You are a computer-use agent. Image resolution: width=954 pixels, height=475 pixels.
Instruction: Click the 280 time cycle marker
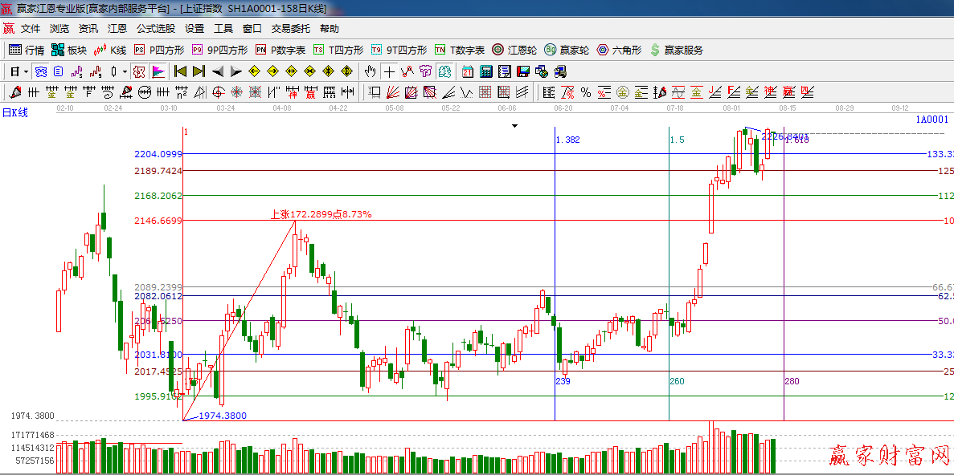tap(792, 381)
